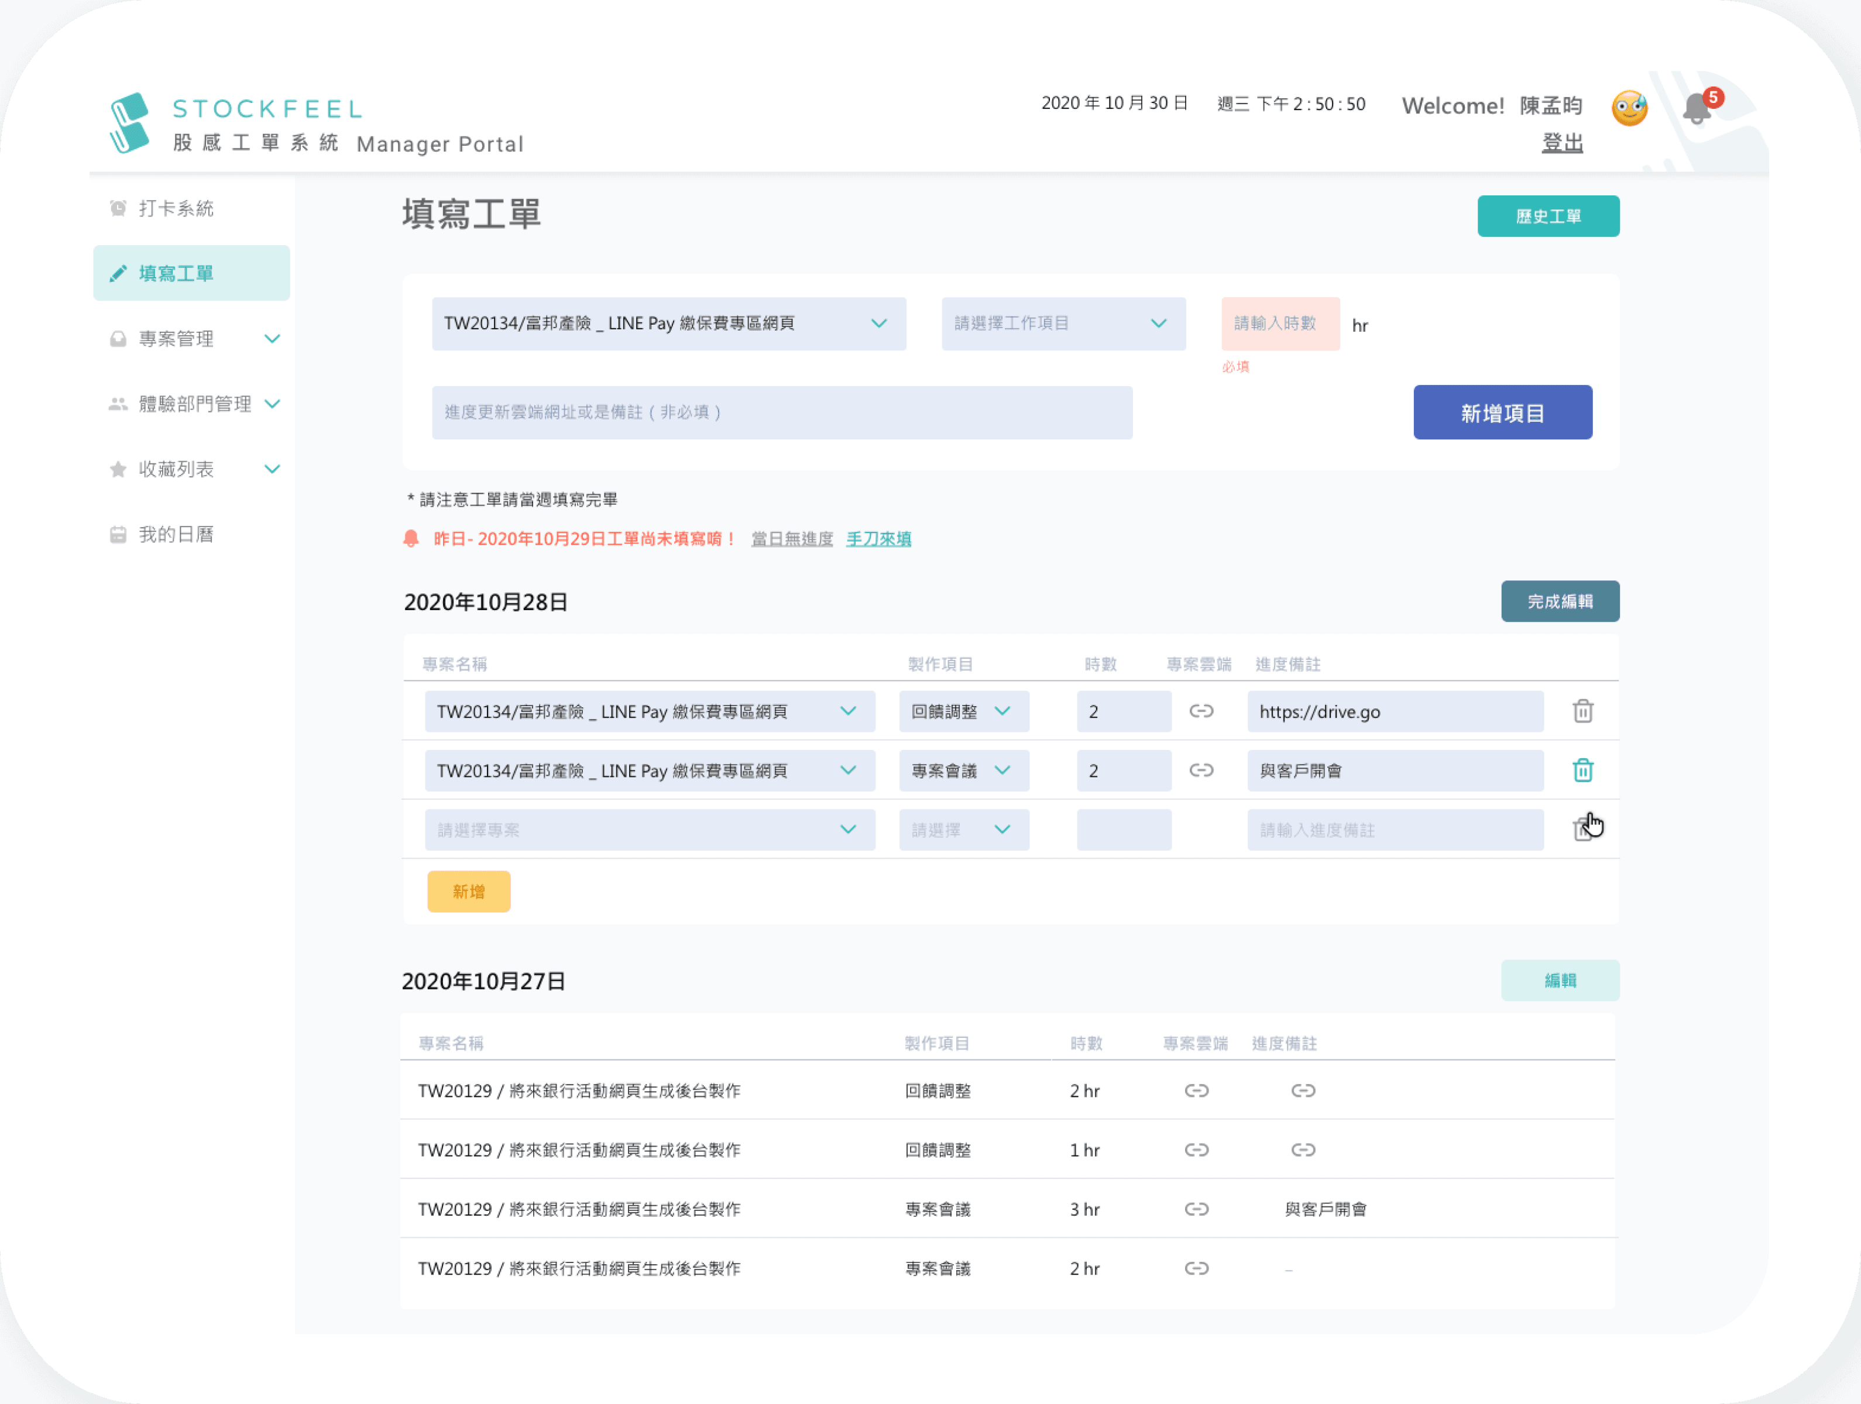Open 專案雲端 link of the 3 hr row
This screenshot has height=1404, width=1861.
point(1196,1209)
